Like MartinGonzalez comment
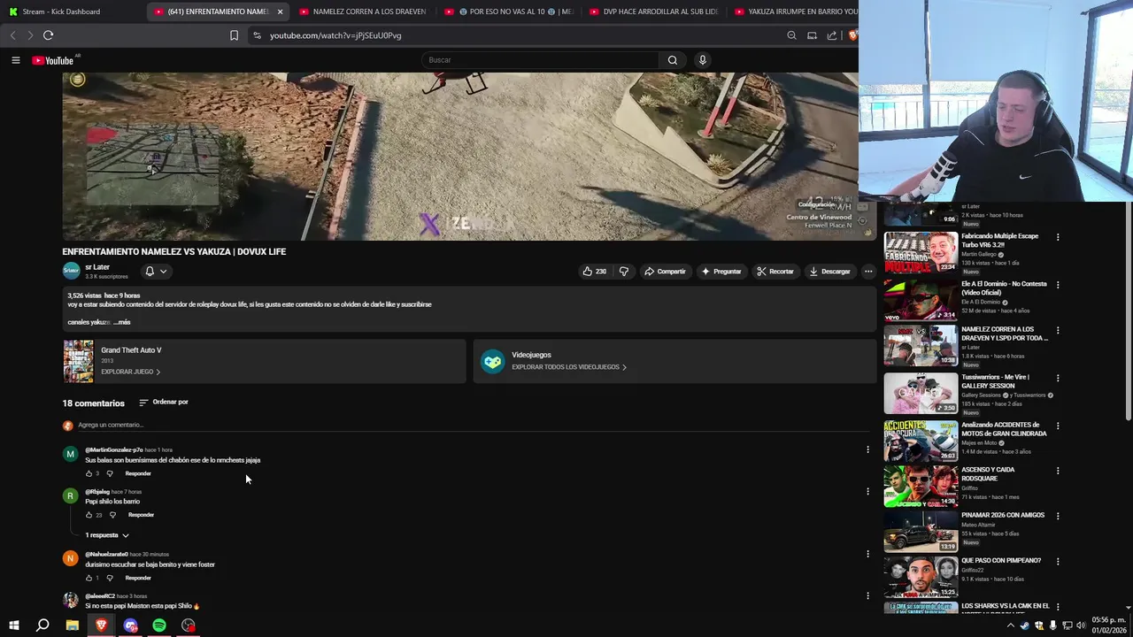The width and height of the screenshot is (1133, 637). click(89, 473)
